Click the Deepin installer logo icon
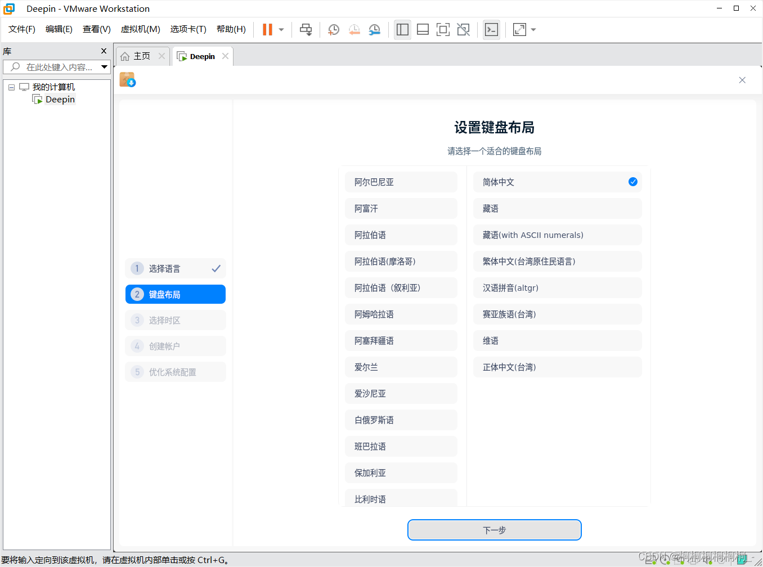This screenshot has width=763, height=567. tap(127, 80)
